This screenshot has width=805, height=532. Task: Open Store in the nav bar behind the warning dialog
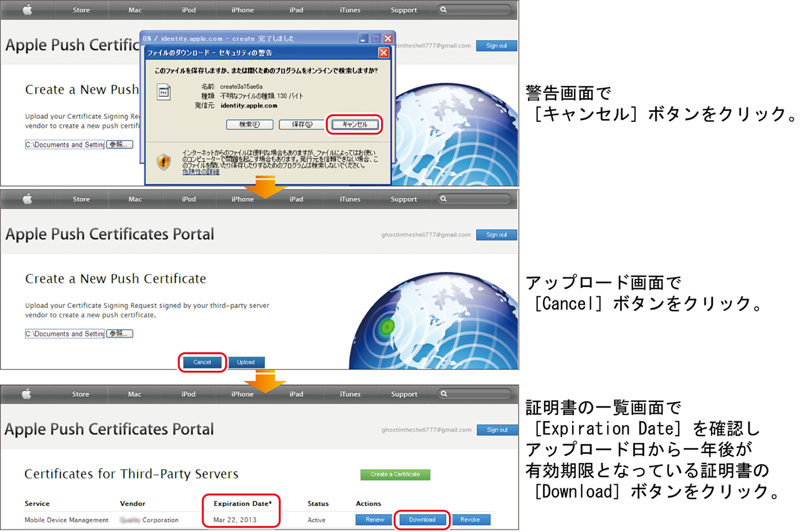coord(81,10)
